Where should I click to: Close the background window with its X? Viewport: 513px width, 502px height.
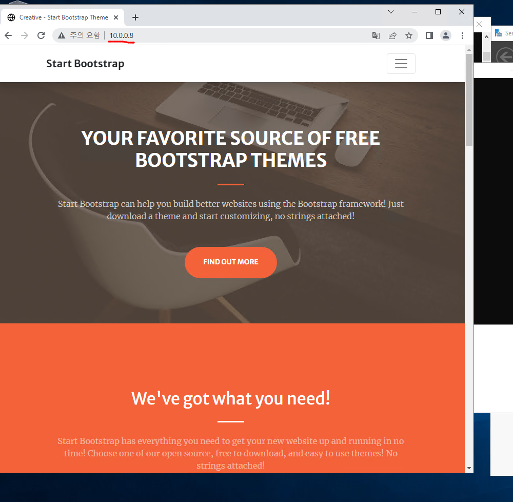click(479, 24)
